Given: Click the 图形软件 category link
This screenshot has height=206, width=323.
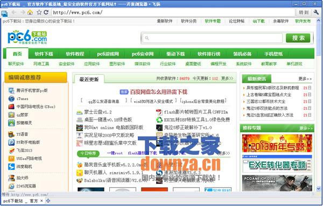Looking at the screenshot, I should tap(117, 64).
